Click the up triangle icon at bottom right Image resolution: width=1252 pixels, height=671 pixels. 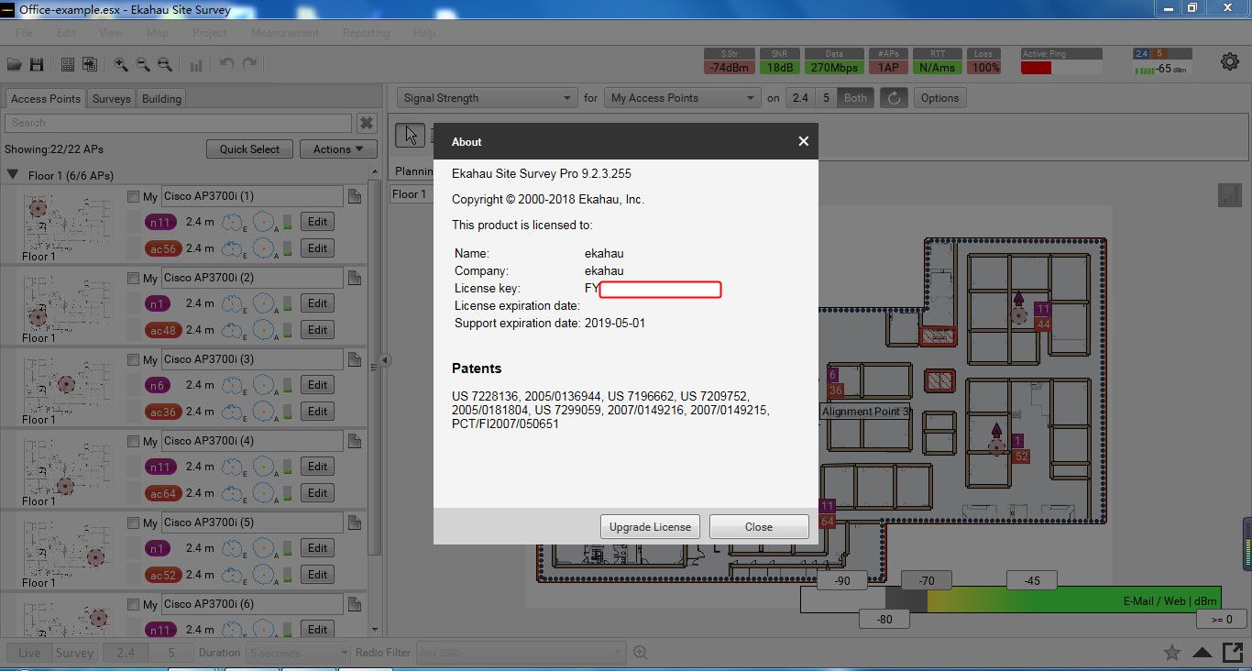1203,653
